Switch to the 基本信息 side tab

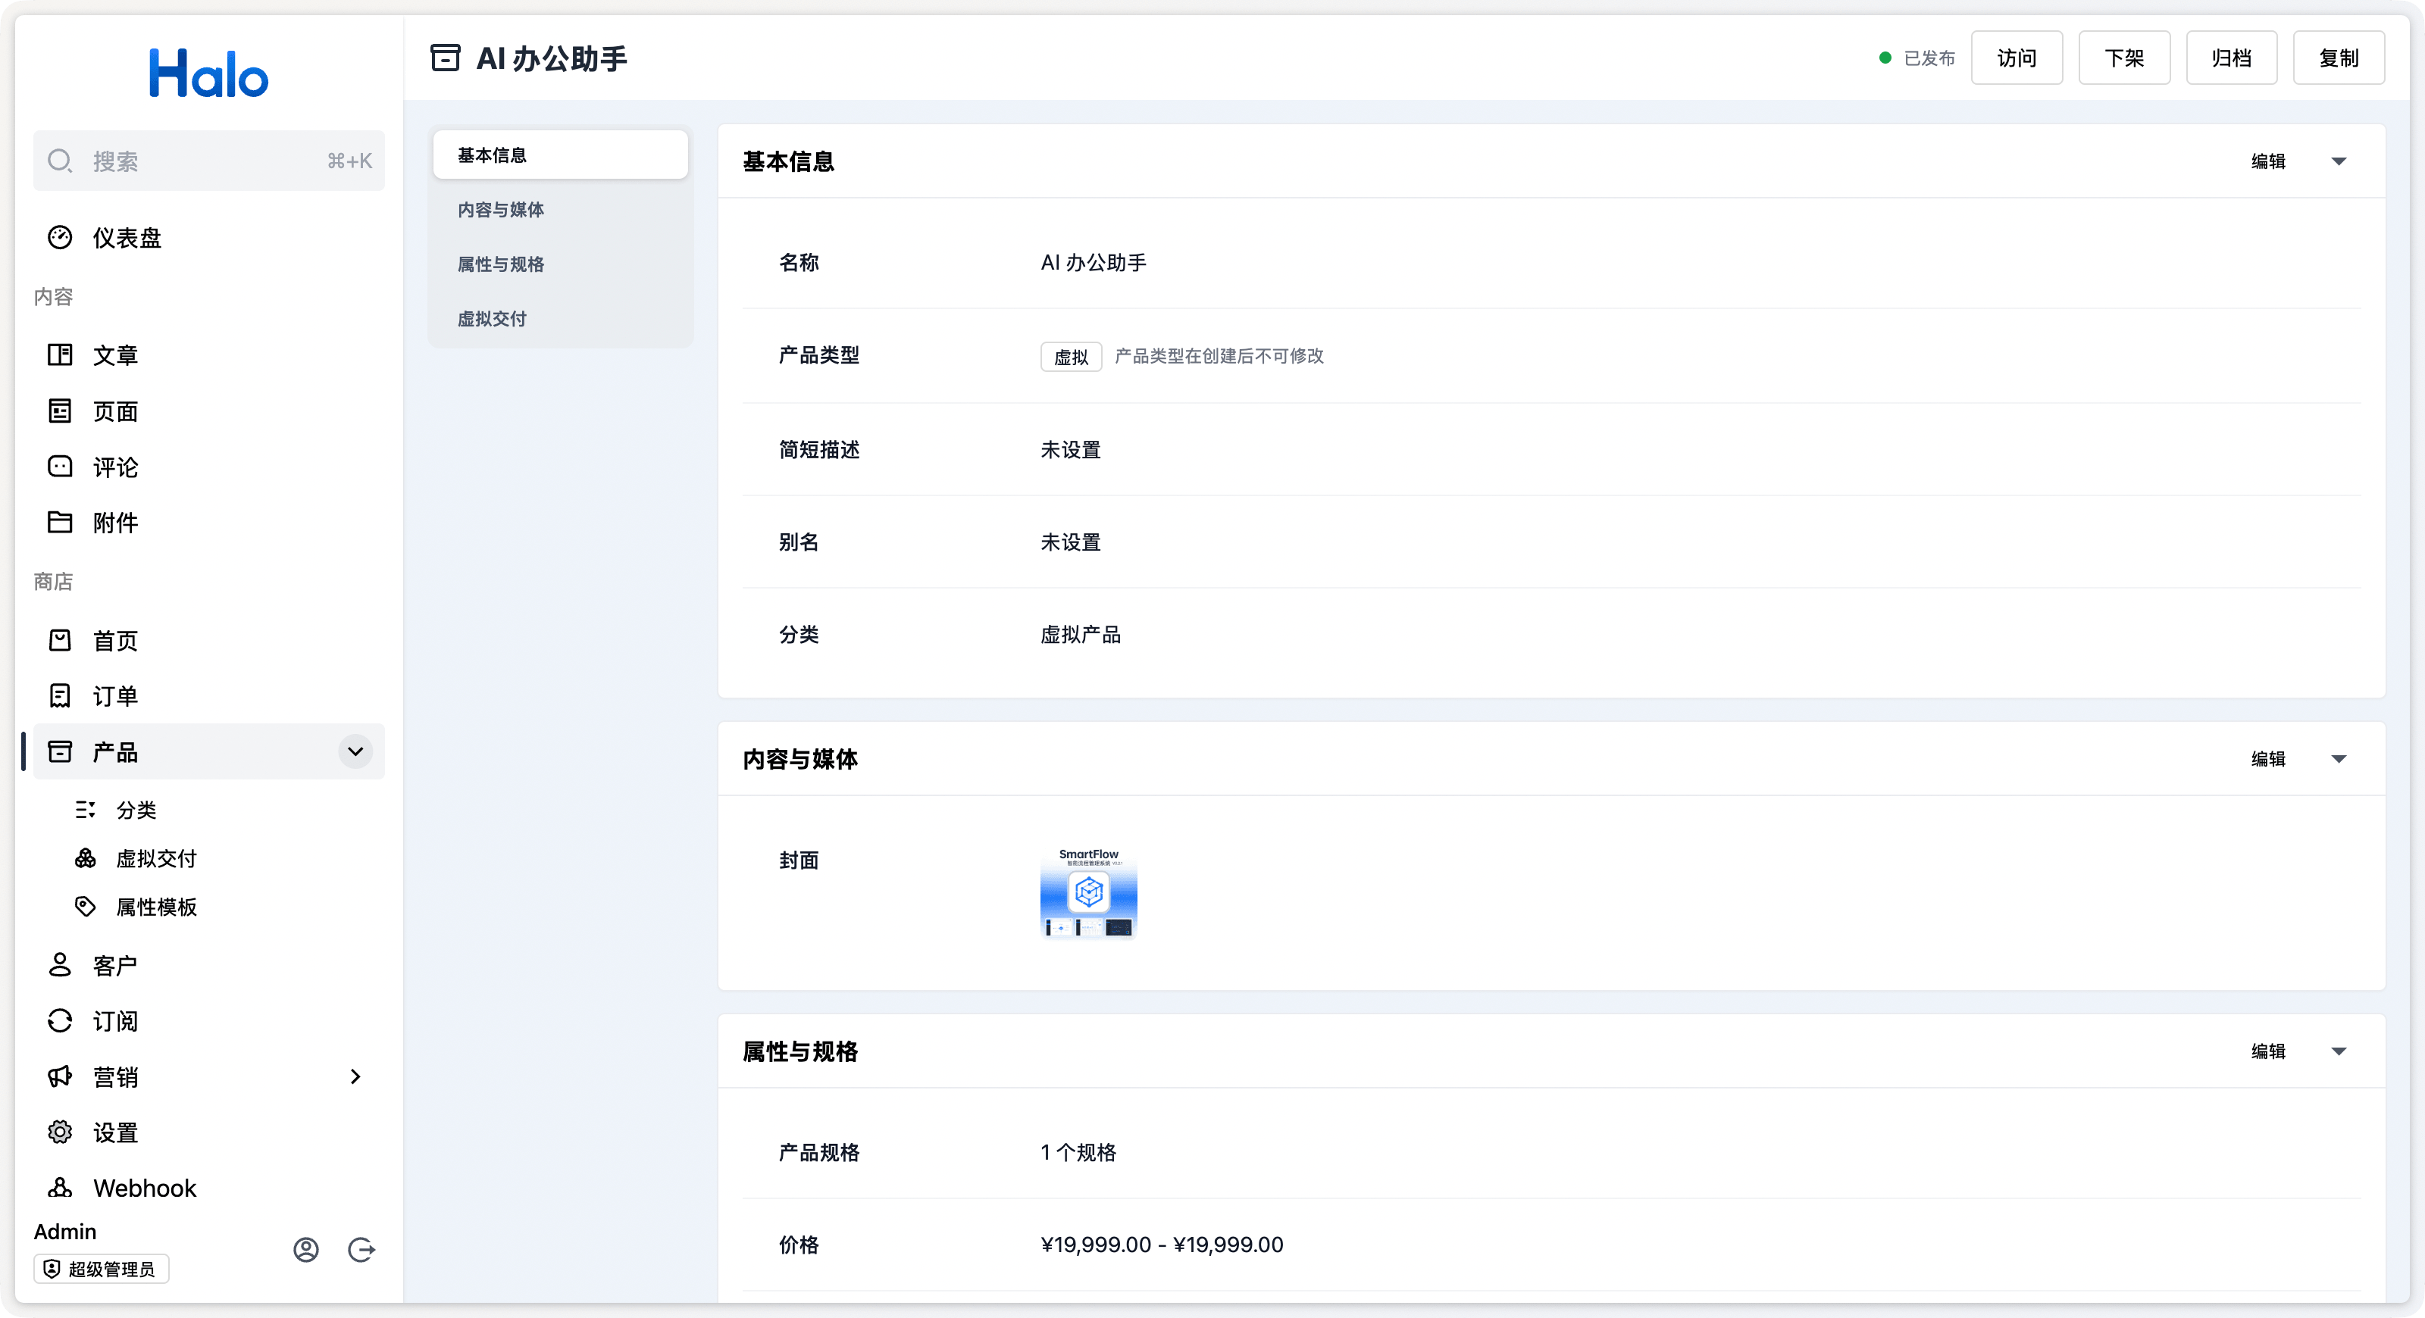(x=560, y=155)
